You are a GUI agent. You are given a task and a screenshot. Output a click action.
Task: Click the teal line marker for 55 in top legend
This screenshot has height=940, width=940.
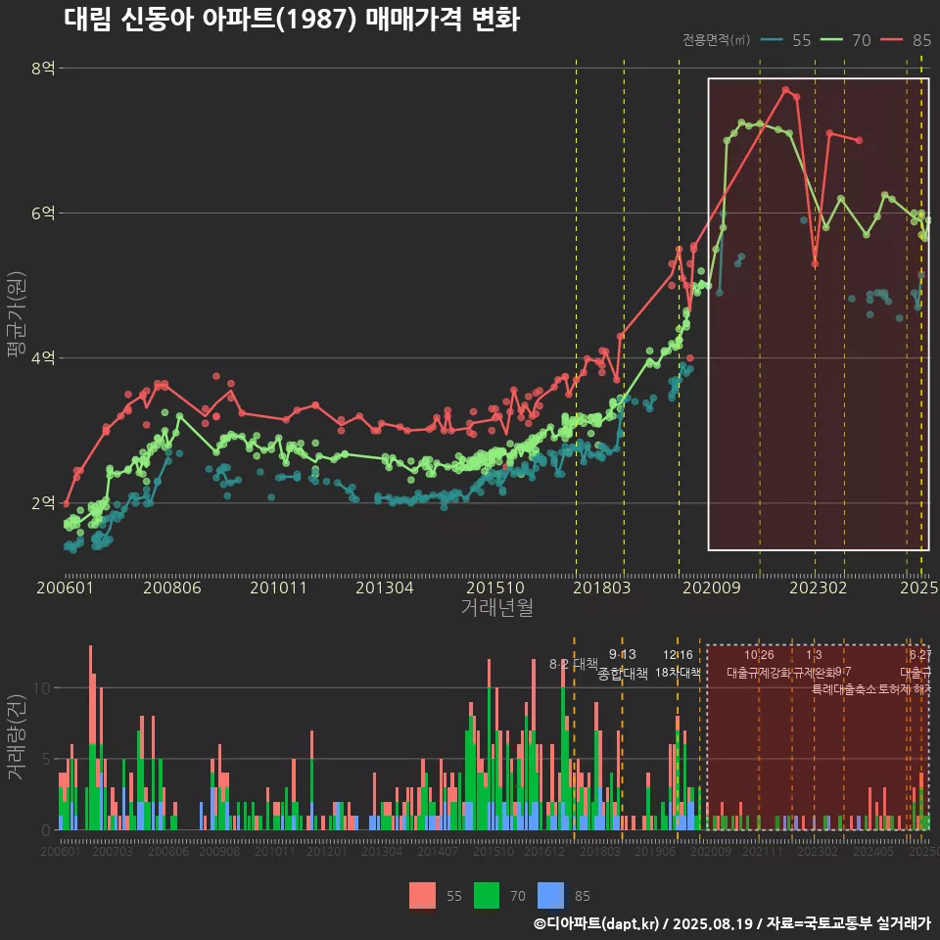coord(772,40)
